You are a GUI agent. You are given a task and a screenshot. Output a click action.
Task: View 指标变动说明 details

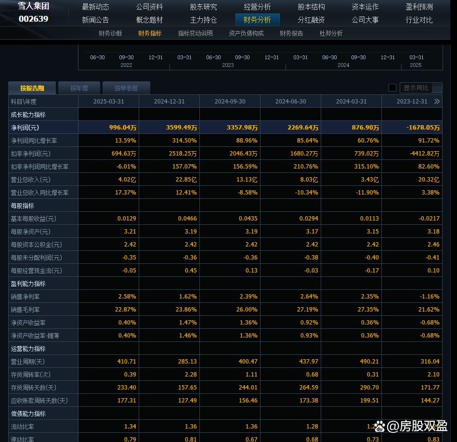[195, 33]
